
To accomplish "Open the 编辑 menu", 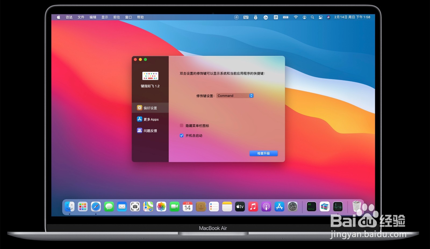I will (93, 17).
